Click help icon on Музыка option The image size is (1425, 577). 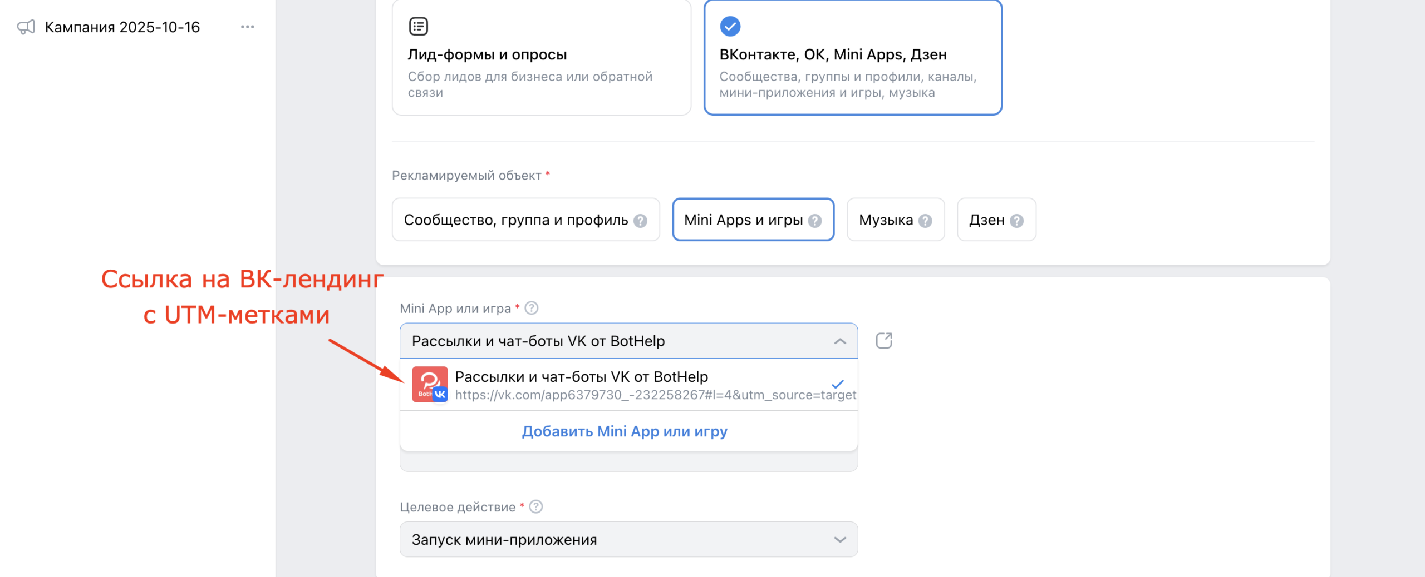(925, 221)
